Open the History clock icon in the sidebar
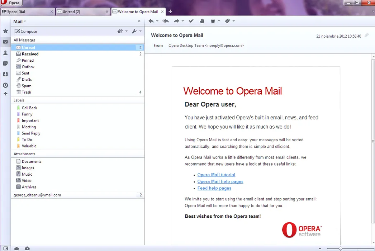375x251 pixels. click(5, 85)
